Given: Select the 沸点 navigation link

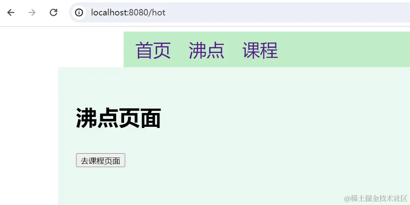Looking at the screenshot, I should point(206,50).
